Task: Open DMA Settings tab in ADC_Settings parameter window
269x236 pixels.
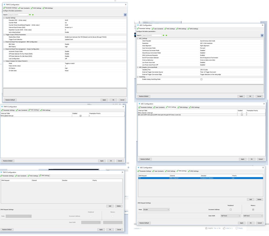Action: click(181, 29)
